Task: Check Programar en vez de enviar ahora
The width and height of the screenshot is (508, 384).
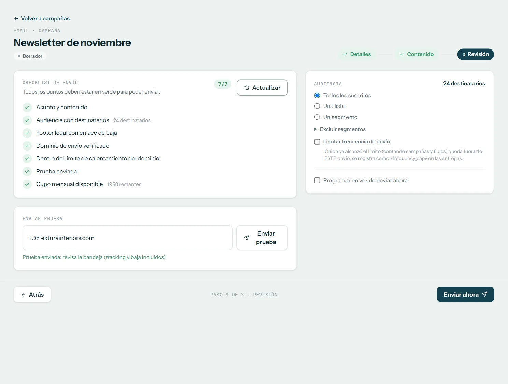Action: [317, 180]
